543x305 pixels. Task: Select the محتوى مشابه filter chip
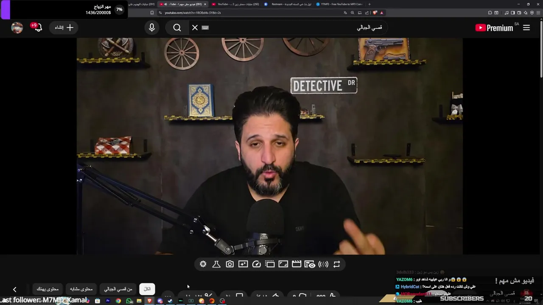(x=81, y=289)
